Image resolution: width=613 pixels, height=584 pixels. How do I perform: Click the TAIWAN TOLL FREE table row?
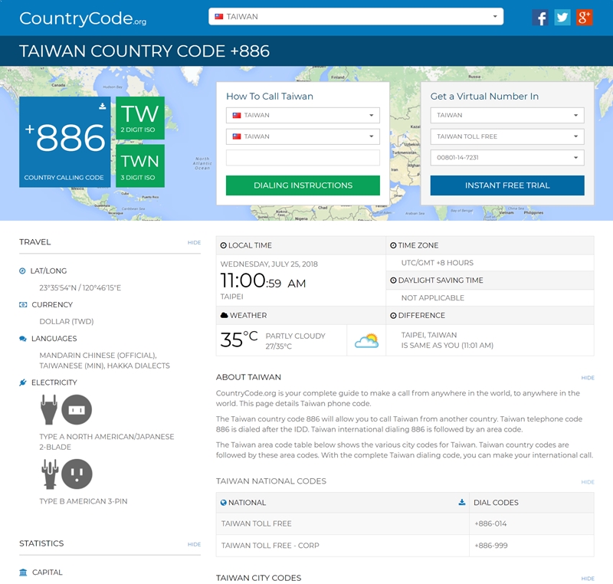click(x=405, y=523)
